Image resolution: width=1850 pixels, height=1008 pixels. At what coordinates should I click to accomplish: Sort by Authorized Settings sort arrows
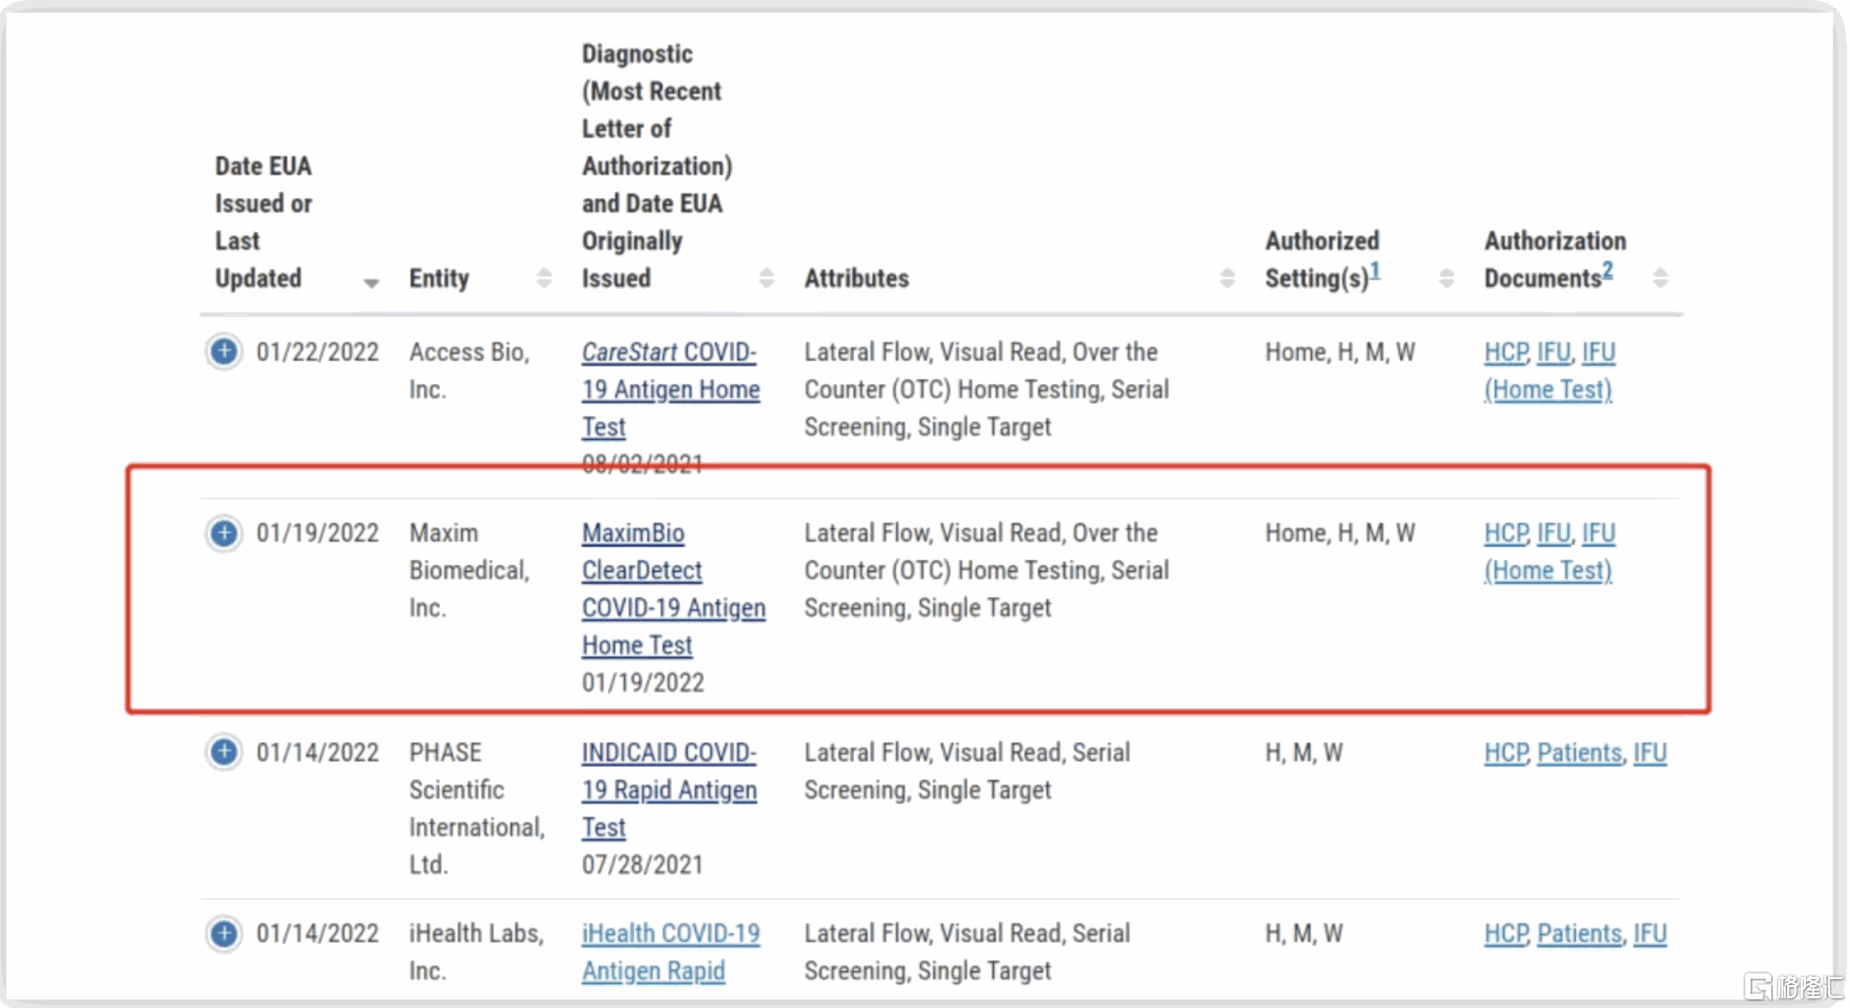(1446, 278)
